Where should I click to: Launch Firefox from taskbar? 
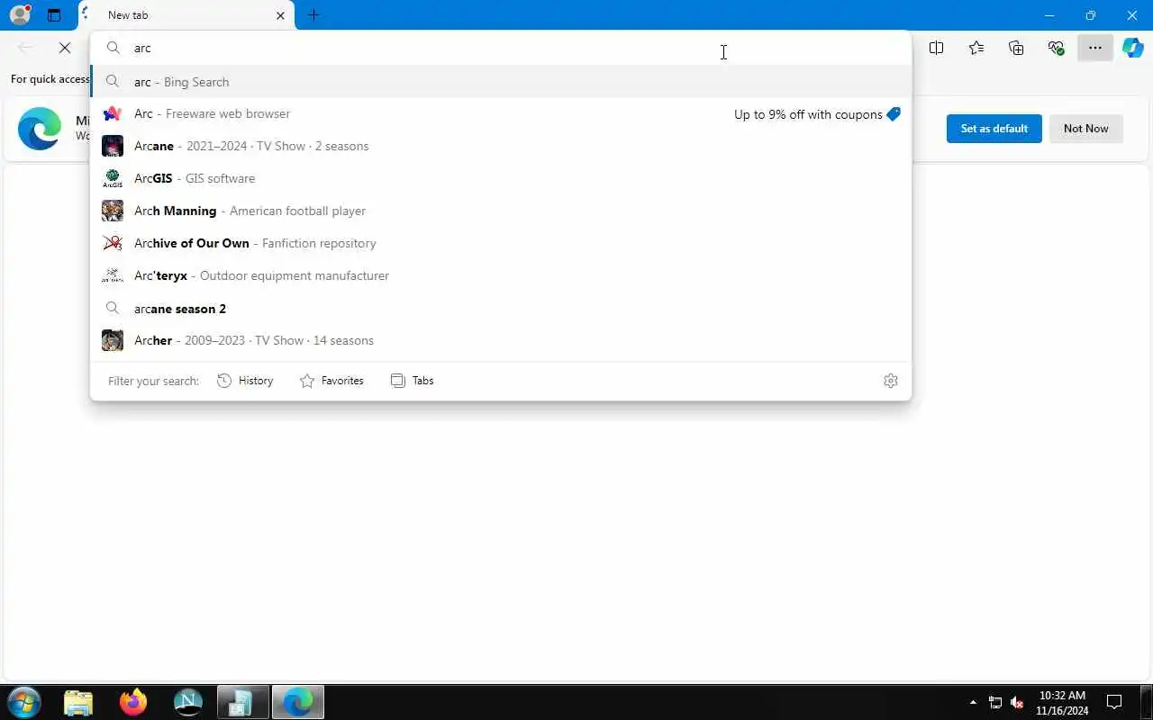point(133,702)
